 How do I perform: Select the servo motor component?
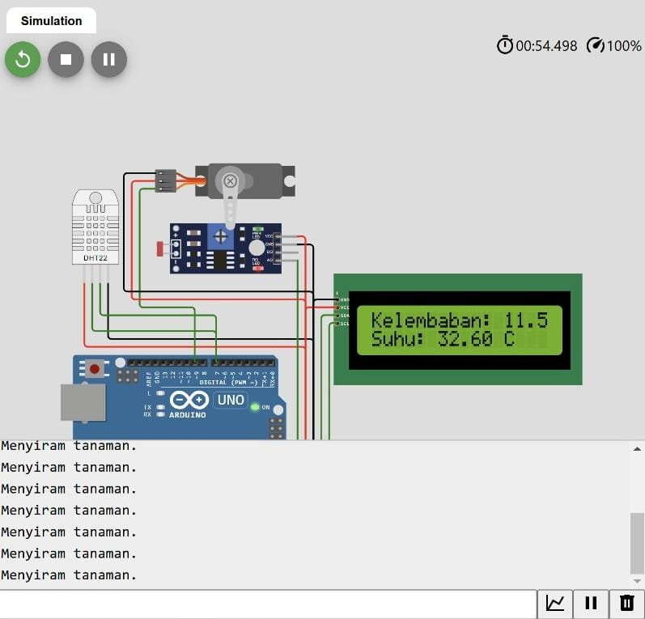pos(245,181)
